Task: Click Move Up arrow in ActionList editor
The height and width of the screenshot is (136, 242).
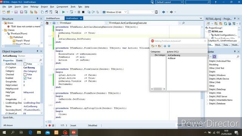Action: pyautogui.click(x=165, y=46)
